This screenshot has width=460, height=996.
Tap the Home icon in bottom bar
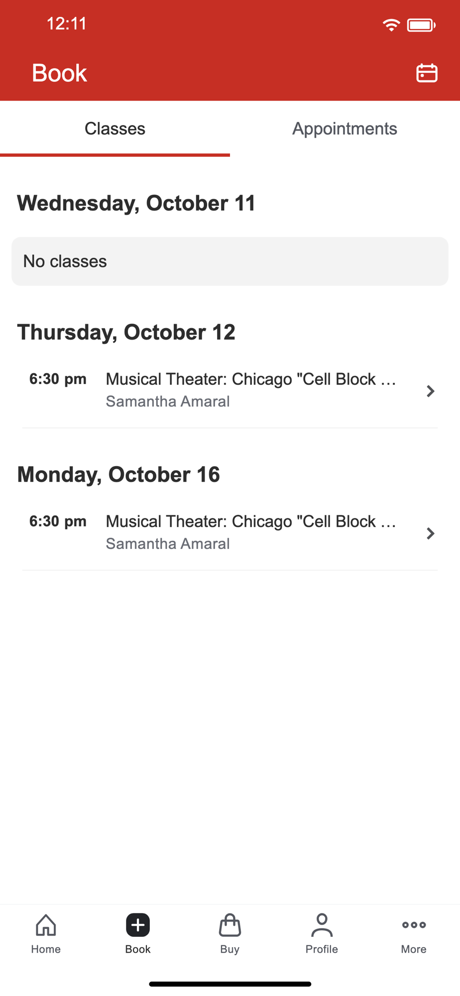coord(46,925)
